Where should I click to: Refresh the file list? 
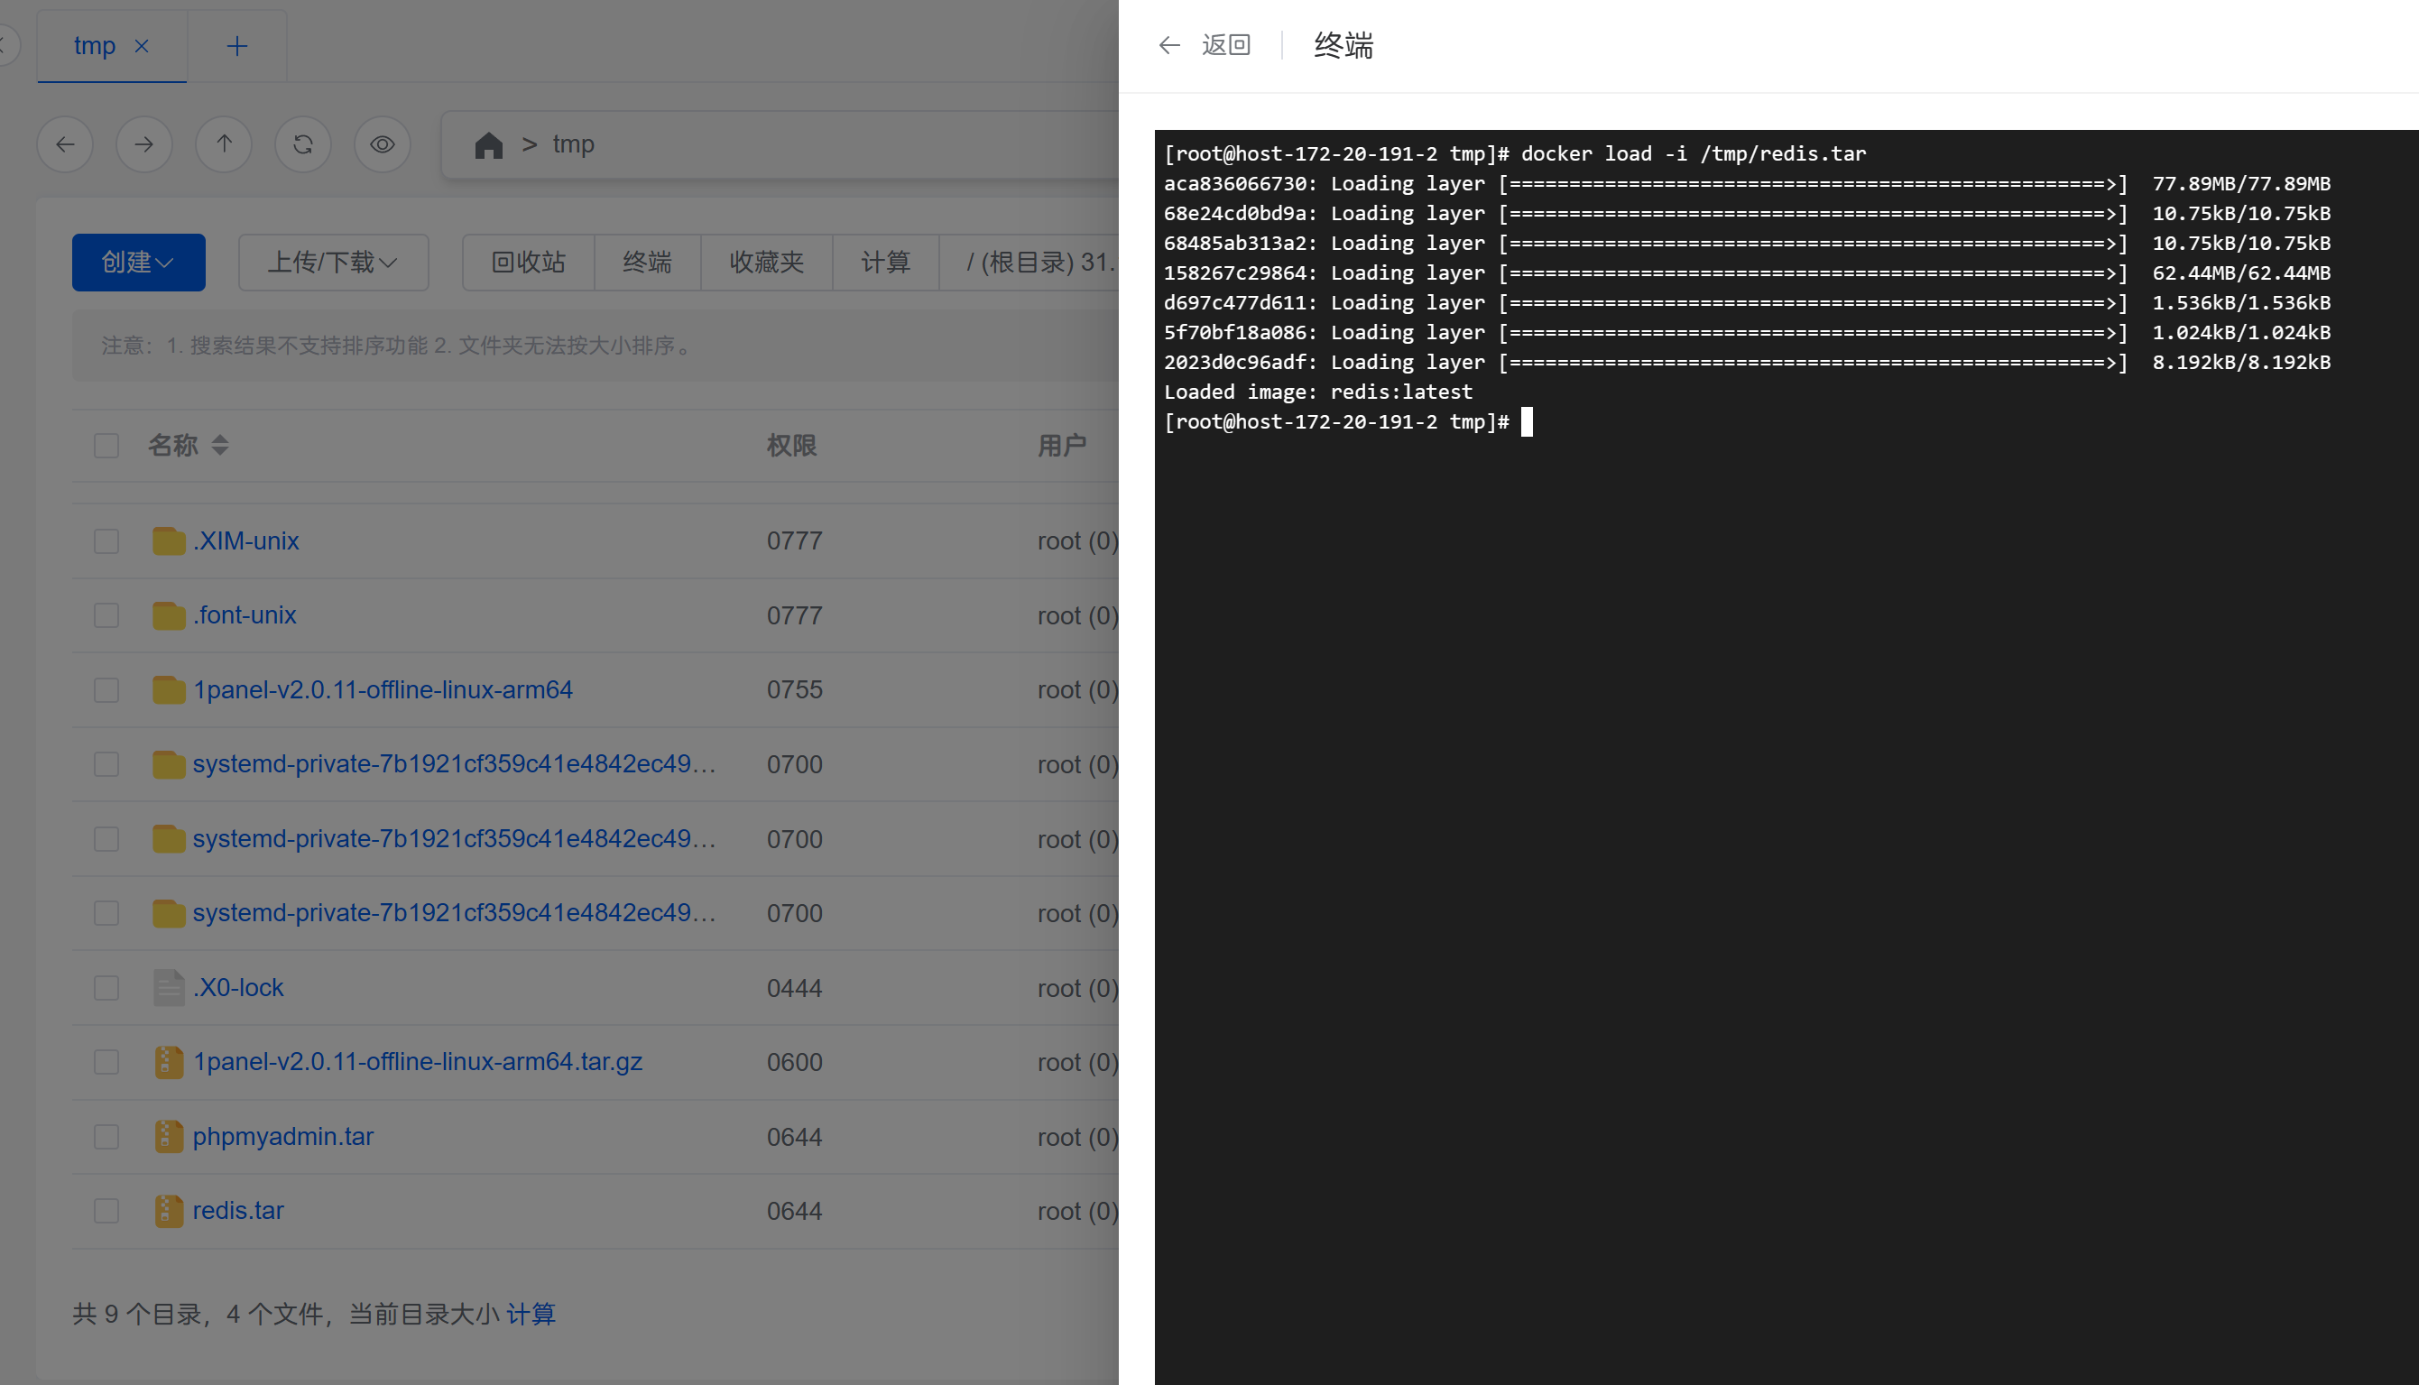[302, 143]
